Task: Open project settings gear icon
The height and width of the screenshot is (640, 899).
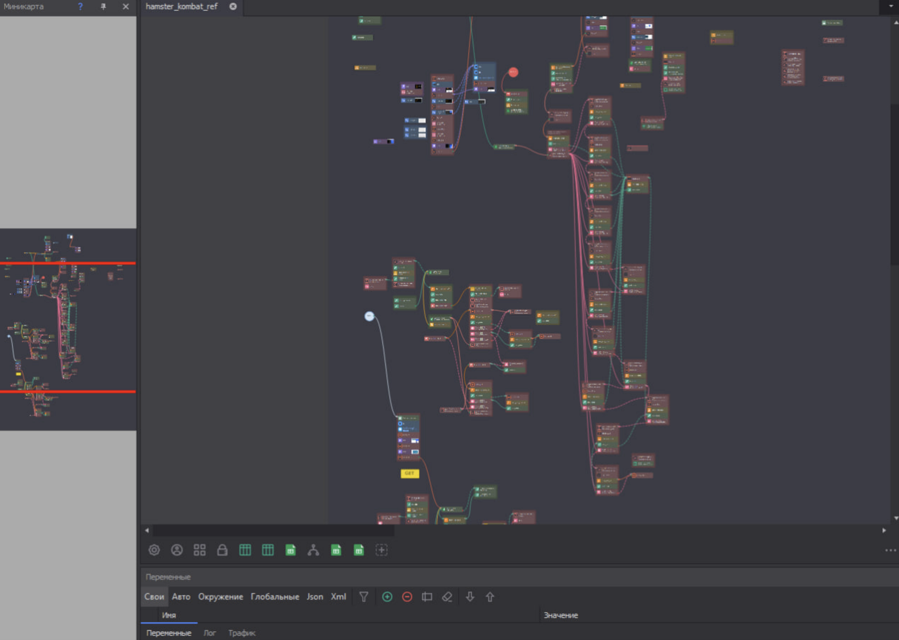Action: pyautogui.click(x=154, y=550)
